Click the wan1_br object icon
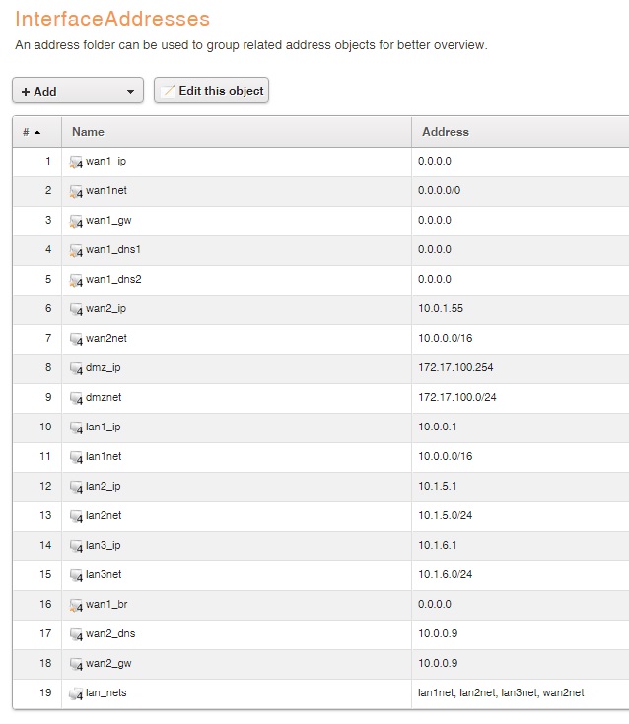Screen dimensions: 629x724 76,605
